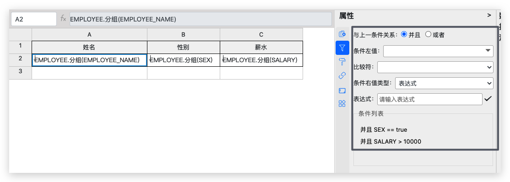Open the hyperlink chain icon tab
This screenshot has height=182, width=510.
(x=342, y=76)
